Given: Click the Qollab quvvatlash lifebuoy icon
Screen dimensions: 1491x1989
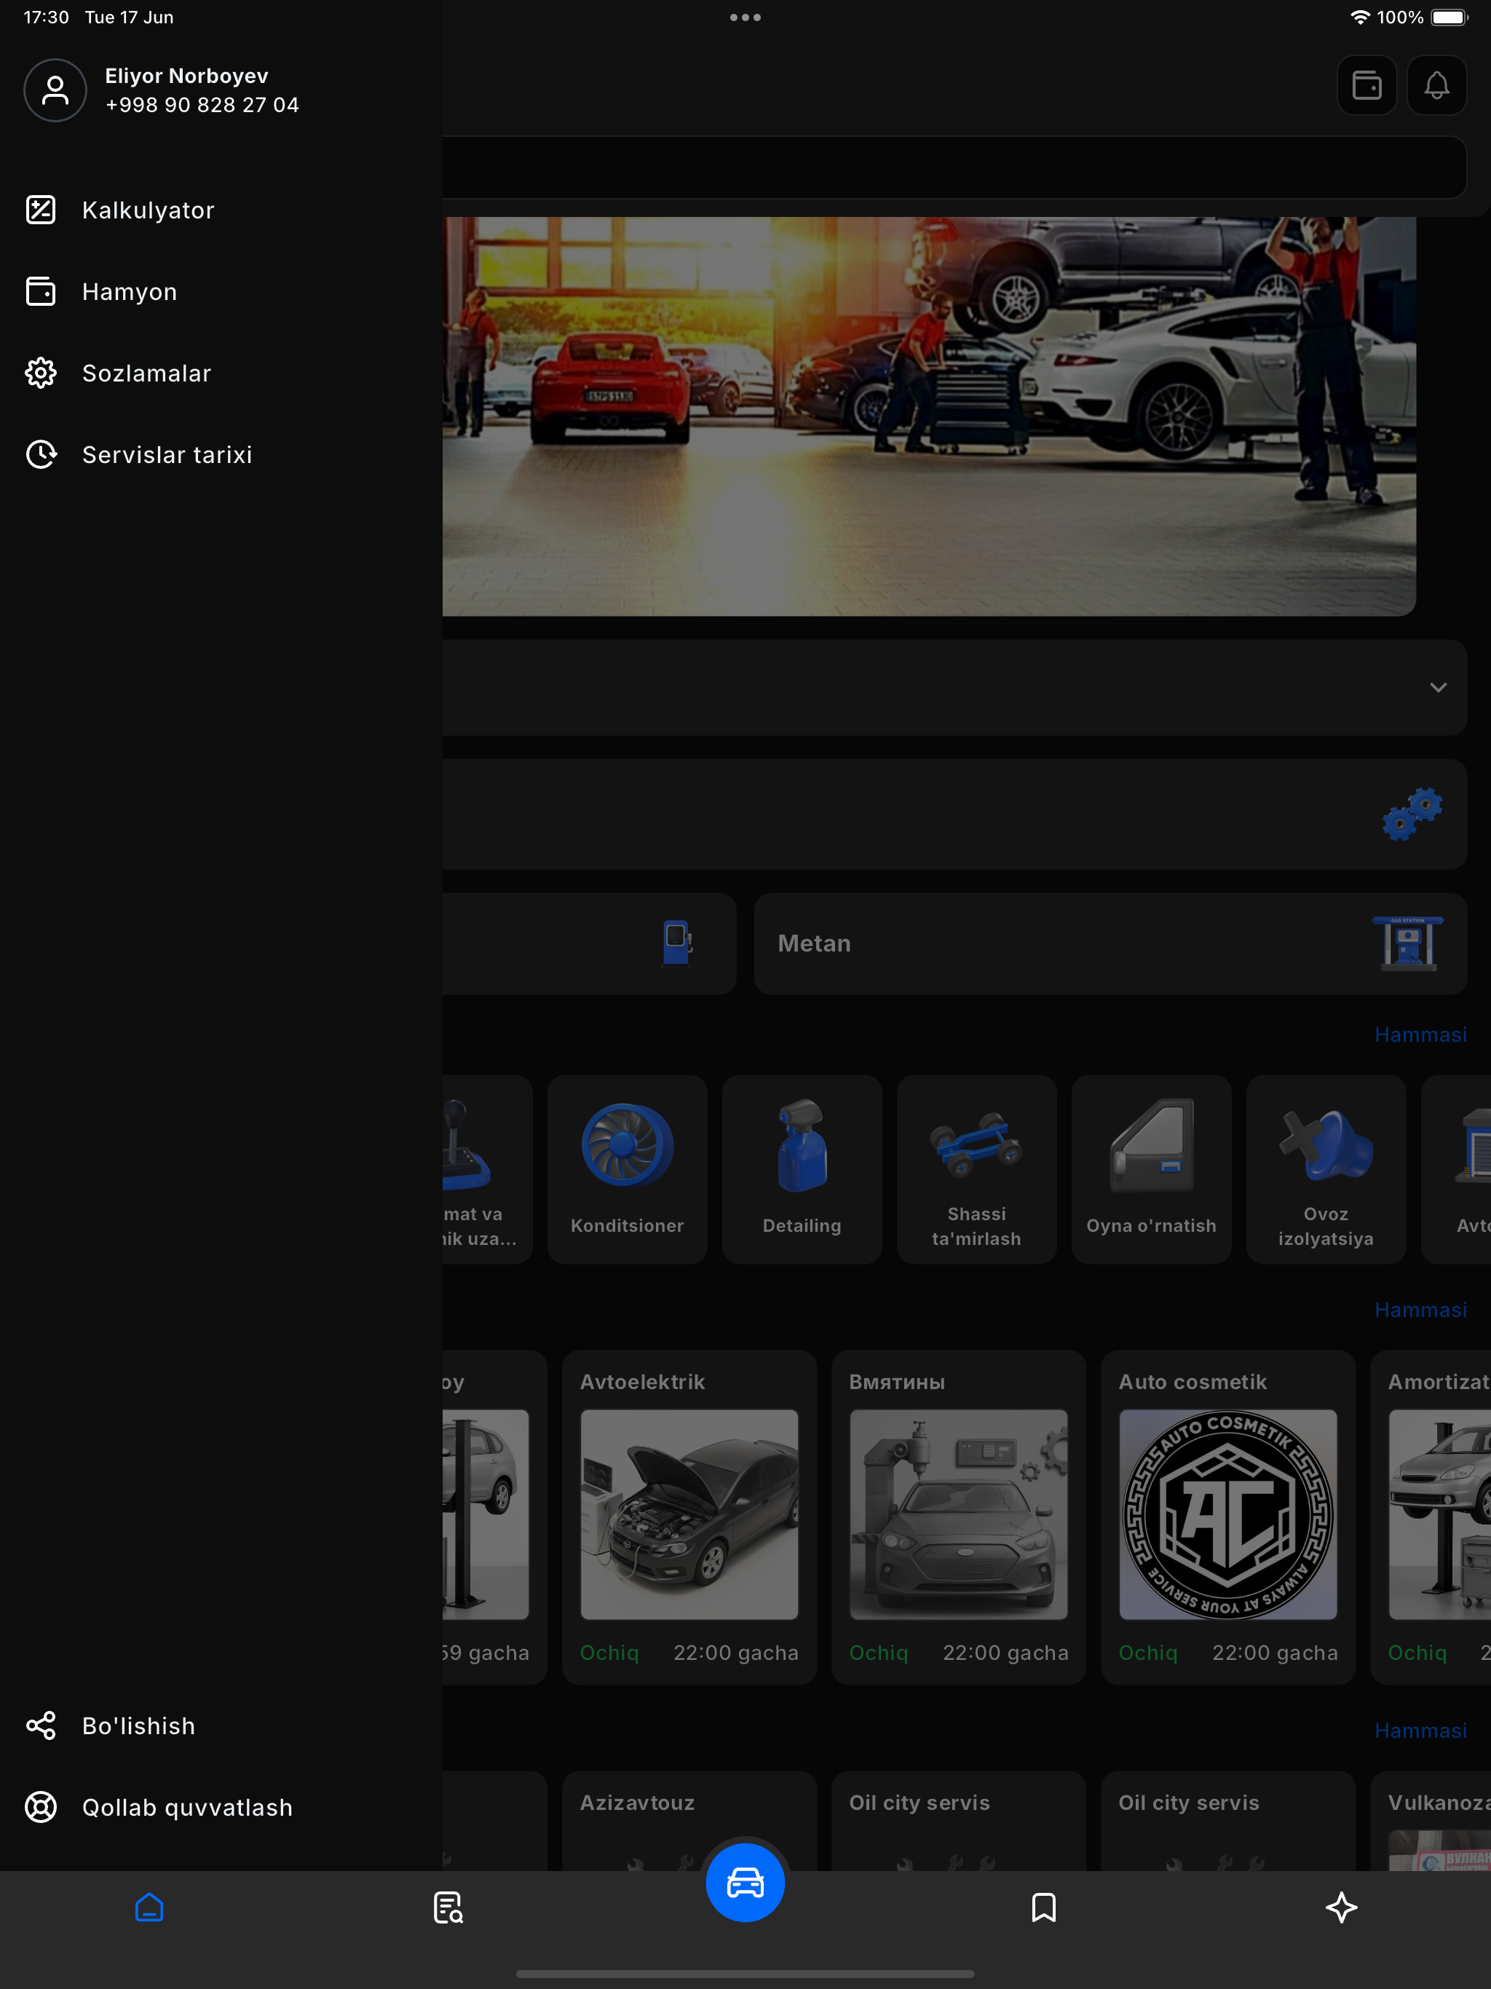Looking at the screenshot, I should point(41,1808).
